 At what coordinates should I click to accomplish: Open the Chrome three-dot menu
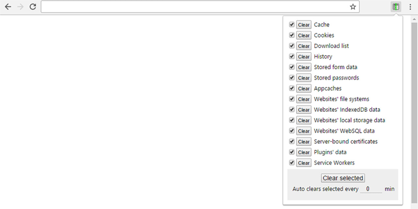coord(410,7)
